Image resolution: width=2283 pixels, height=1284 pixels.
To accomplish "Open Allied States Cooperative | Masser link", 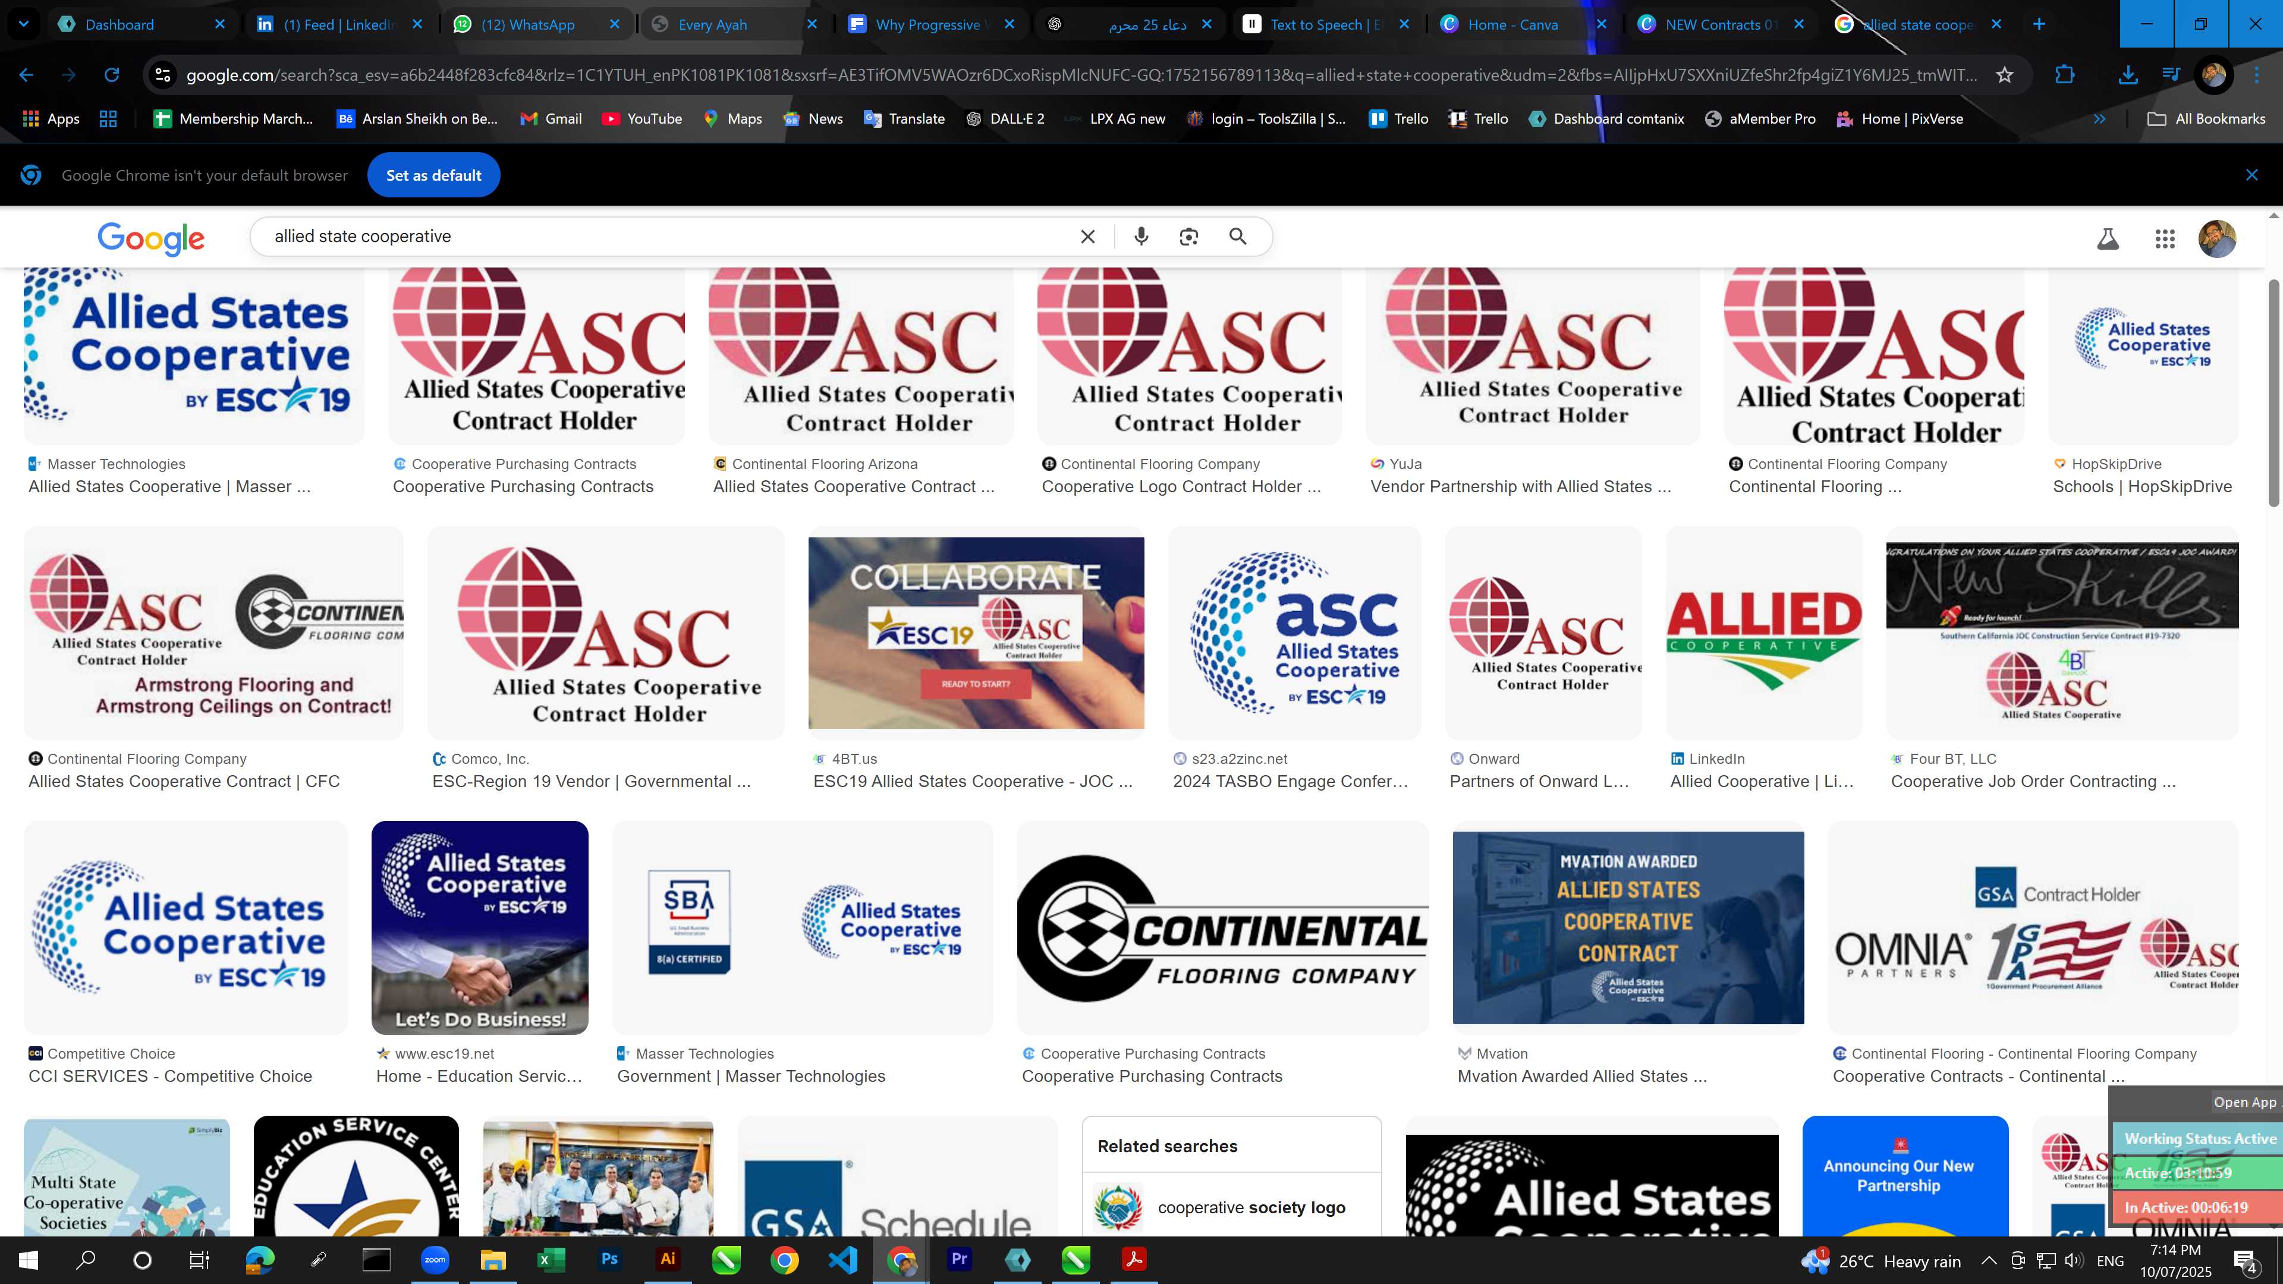I will pyautogui.click(x=169, y=486).
